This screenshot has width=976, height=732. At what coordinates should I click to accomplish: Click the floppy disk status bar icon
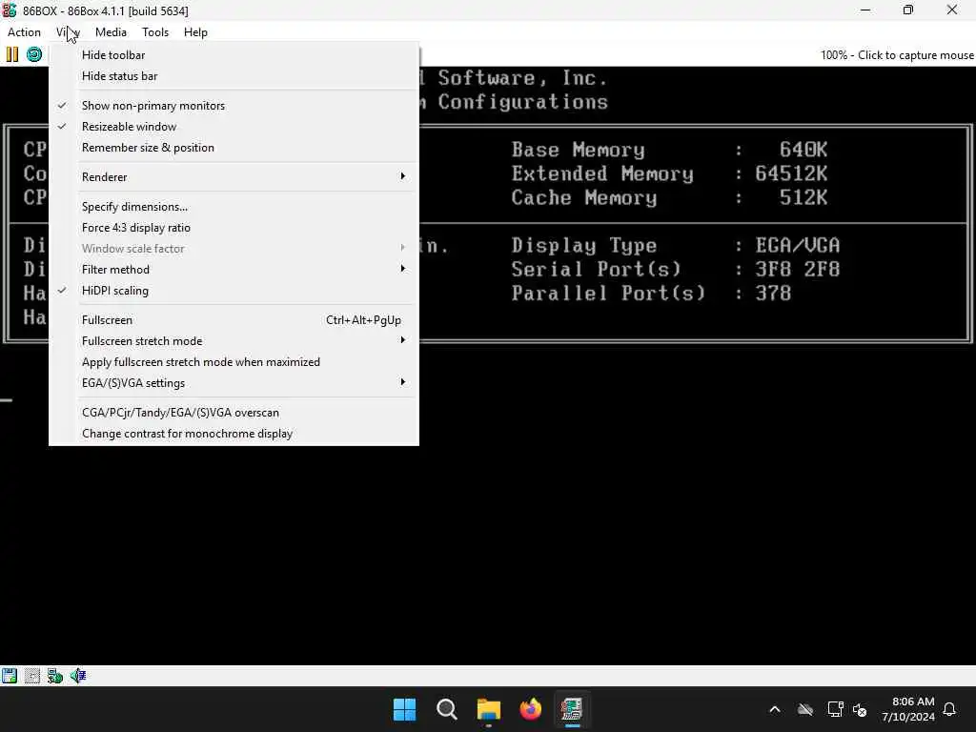[x=10, y=676]
